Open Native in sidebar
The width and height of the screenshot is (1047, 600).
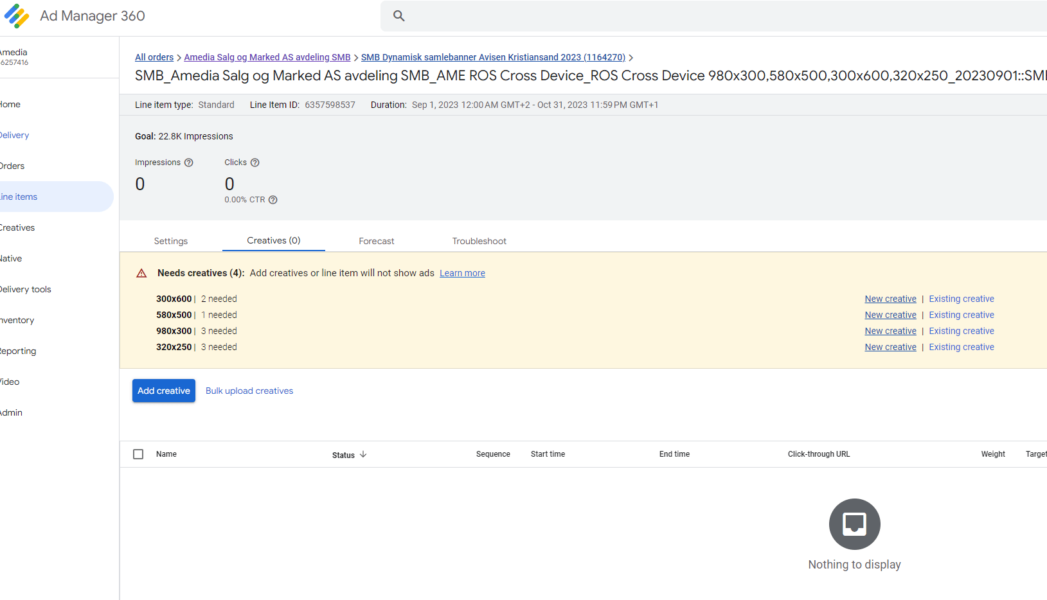pyautogui.click(x=11, y=258)
